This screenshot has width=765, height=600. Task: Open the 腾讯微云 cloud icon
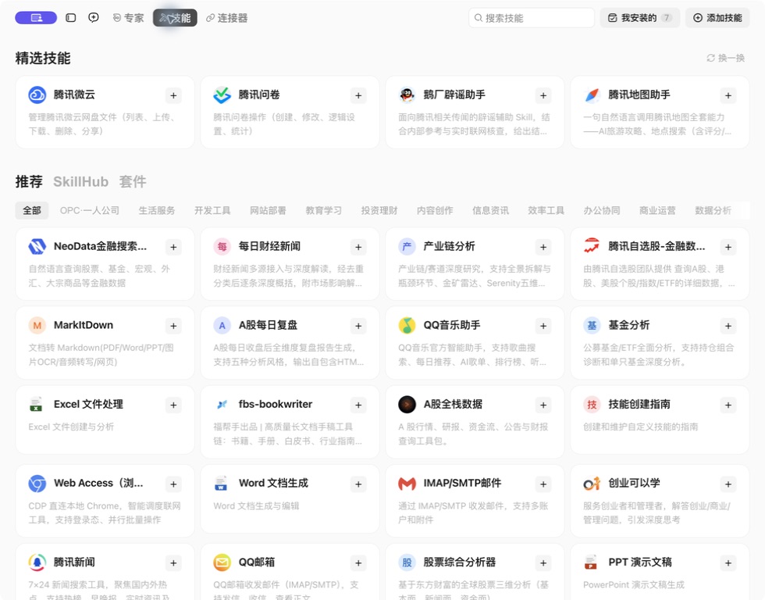point(37,95)
